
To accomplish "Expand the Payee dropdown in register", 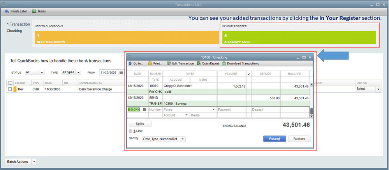I will [x=214, y=109].
